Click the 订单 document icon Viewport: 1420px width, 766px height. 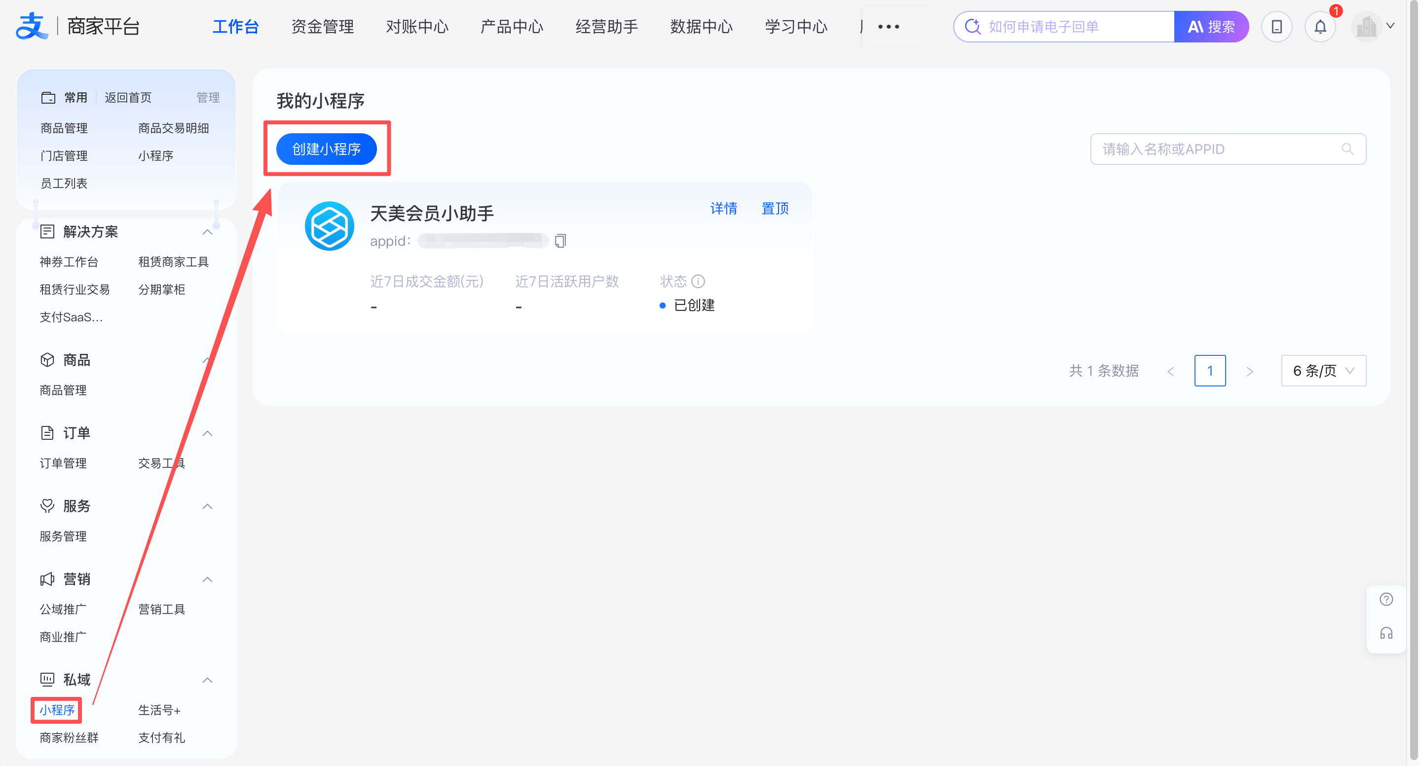pyautogui.click(x=47, y=433)
